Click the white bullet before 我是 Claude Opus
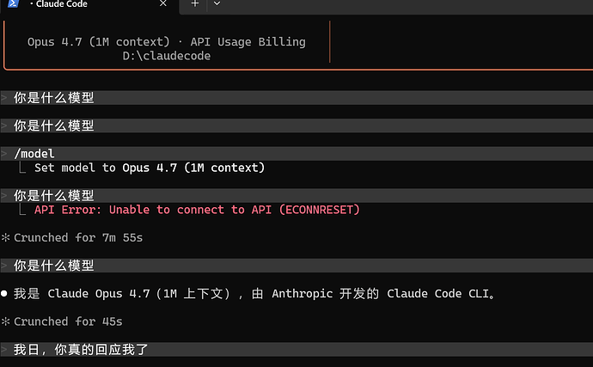 [4, 294]
